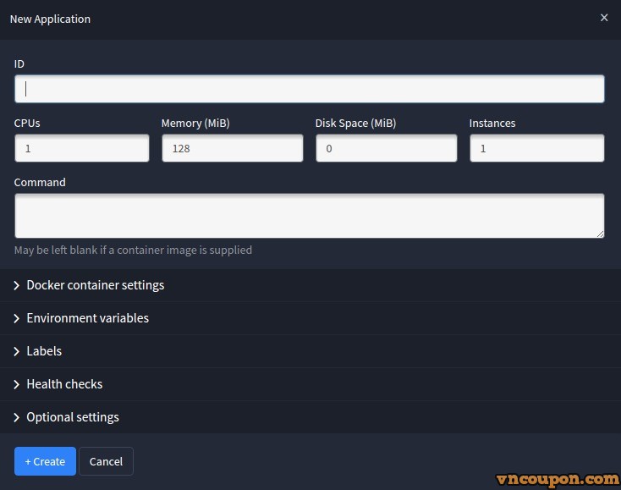Screen dimensions: 621x490
Task: Click inside the Command text area
Action: 310,216
